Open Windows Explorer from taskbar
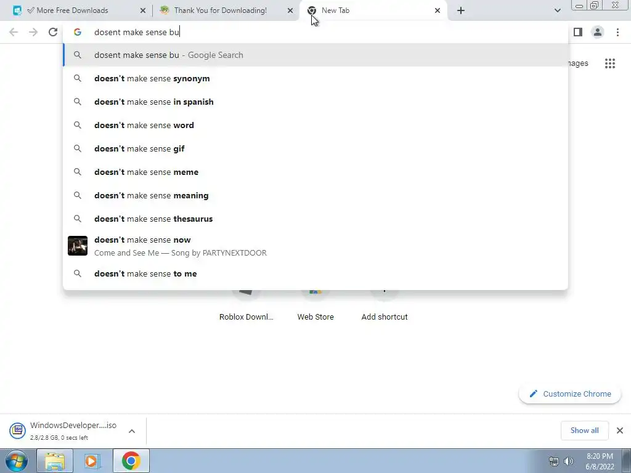Image resolution: width=631 pixels, height=473 pixels. 55,461
